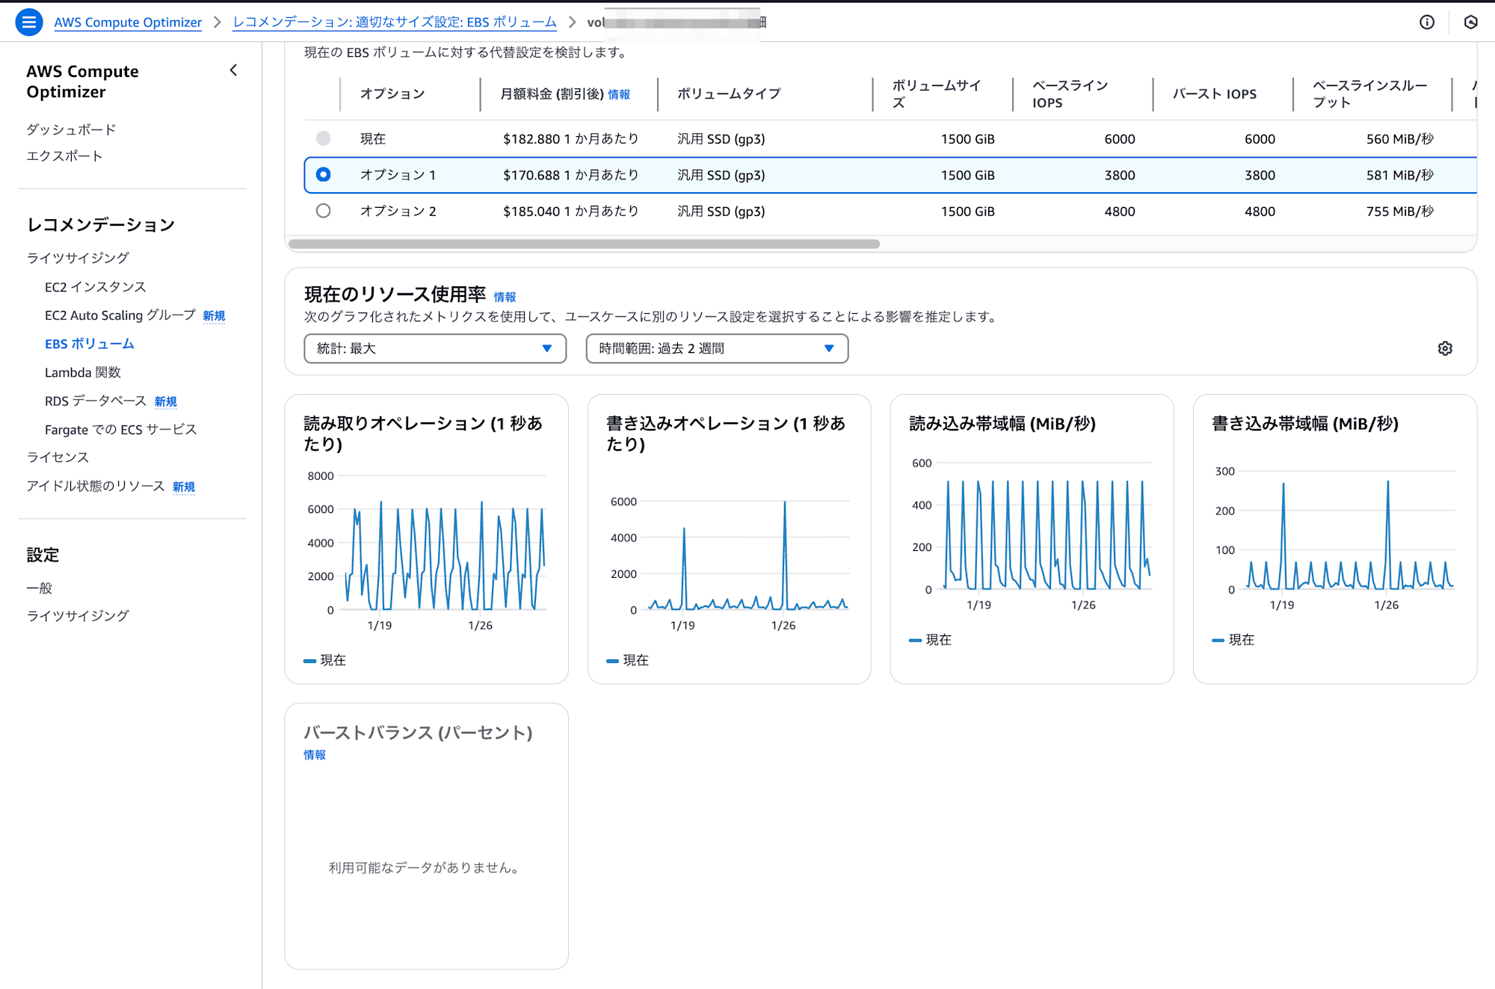This screenshot has width=1495, height=989.
Task: Click the バースト IOPS column header
Action: (1215, 93)
